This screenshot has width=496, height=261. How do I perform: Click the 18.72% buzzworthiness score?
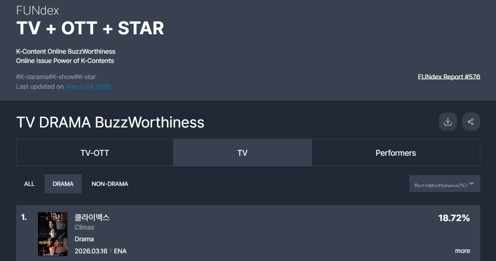tap(454, 218)
